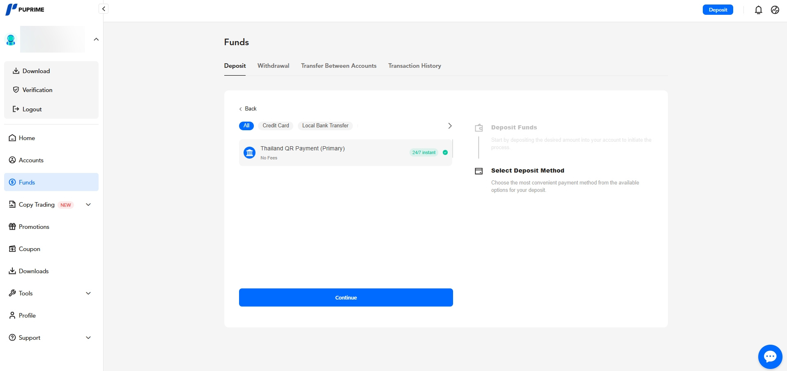Open the live chat bubble
This screenshot has height=371, width=787.
[770, 357]
